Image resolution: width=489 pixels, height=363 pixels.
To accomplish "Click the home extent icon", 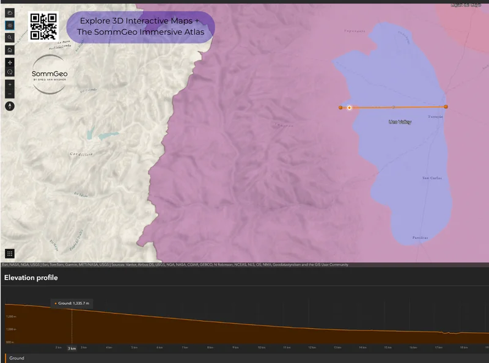I will tap(10, 50).
